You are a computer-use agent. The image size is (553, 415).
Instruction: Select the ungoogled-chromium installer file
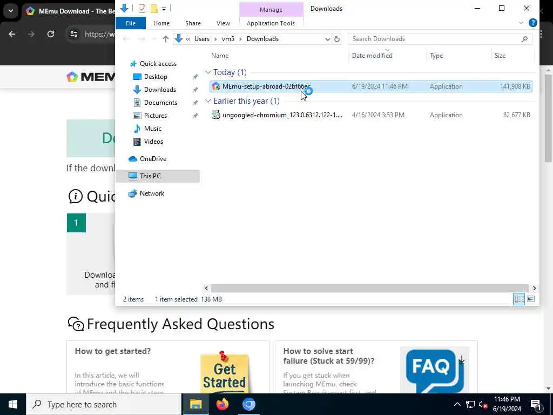[370, 115]
